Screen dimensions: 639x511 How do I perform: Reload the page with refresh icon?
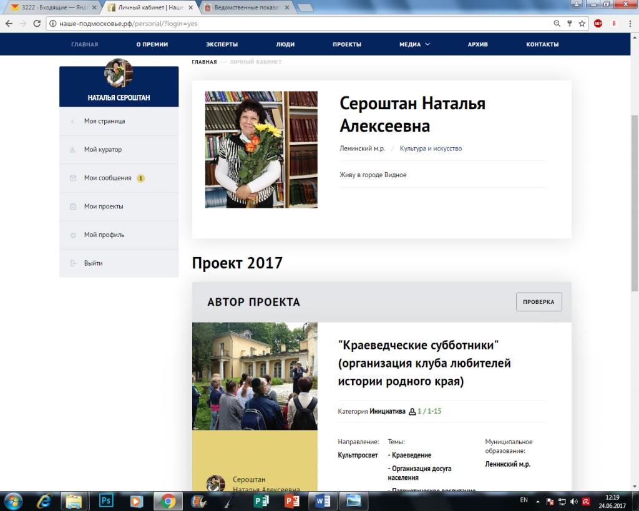pyautogui.click(x=37, y=24)
